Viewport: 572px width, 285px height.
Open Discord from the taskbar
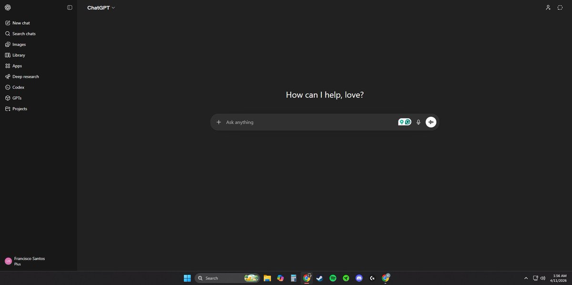[359, 278]
